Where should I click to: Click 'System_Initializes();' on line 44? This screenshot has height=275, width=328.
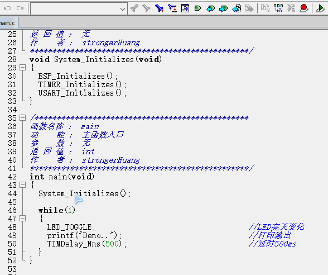85,193
